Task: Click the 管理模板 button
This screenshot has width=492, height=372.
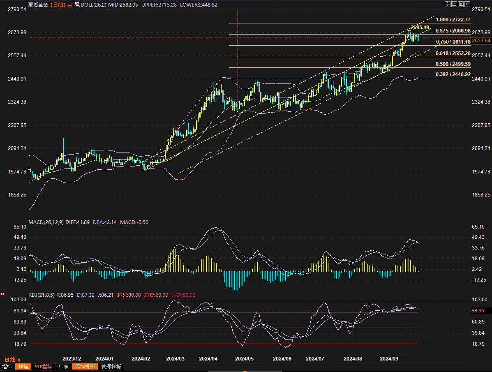Action: [x=111, y=367]
